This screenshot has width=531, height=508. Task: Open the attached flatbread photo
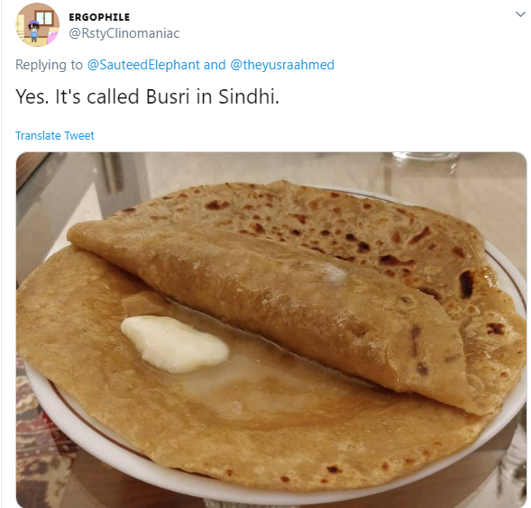tap(271, 330)
